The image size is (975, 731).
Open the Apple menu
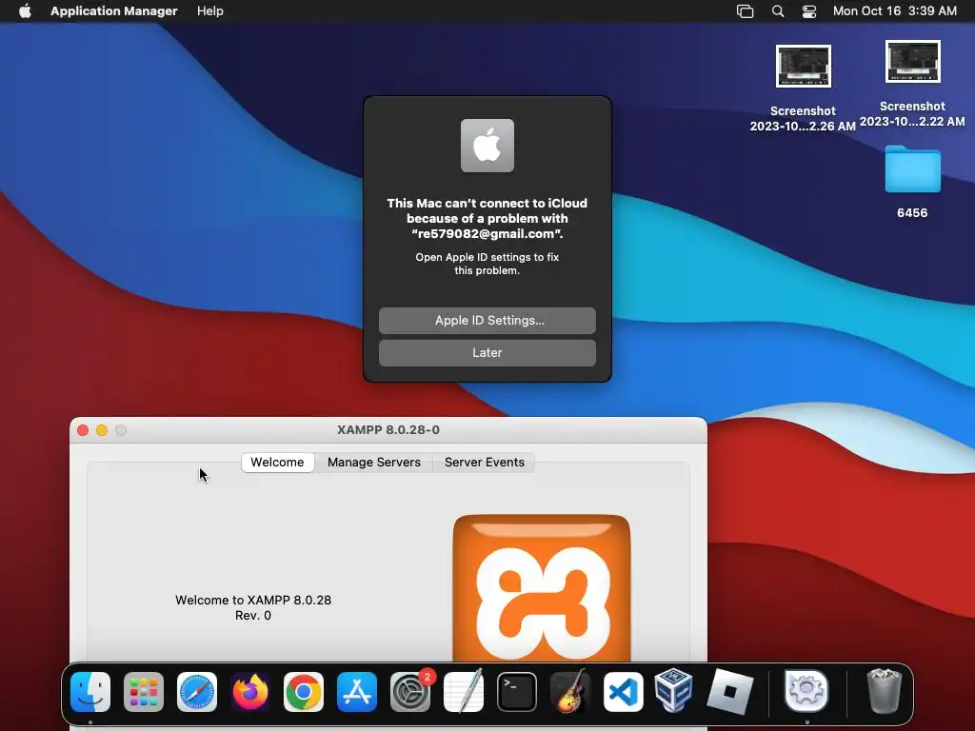[25, 11]
